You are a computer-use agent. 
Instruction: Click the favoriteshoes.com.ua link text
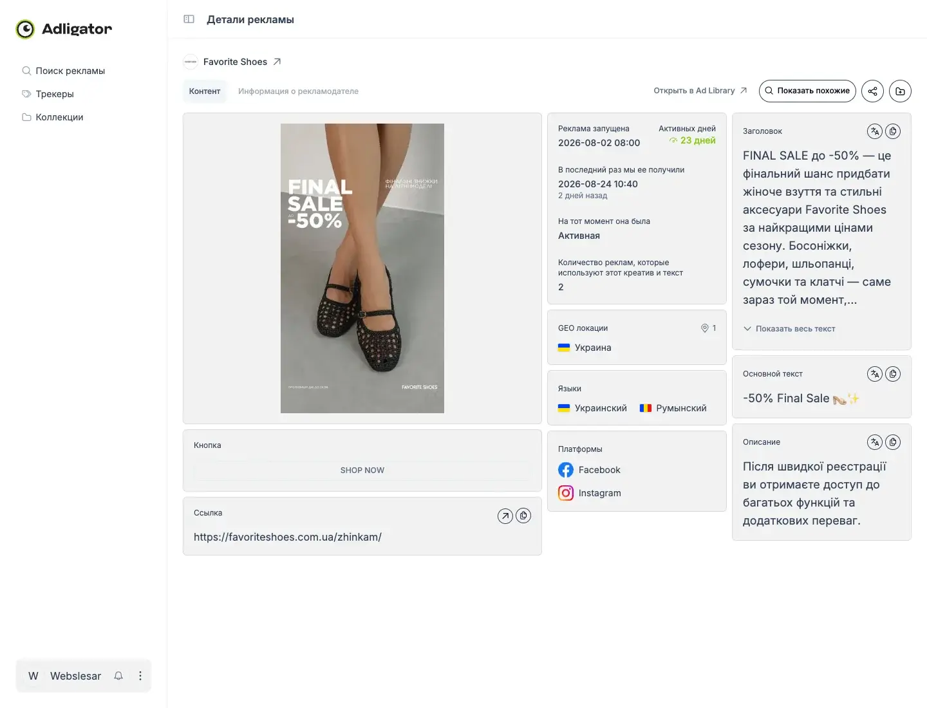click(288, 537)
